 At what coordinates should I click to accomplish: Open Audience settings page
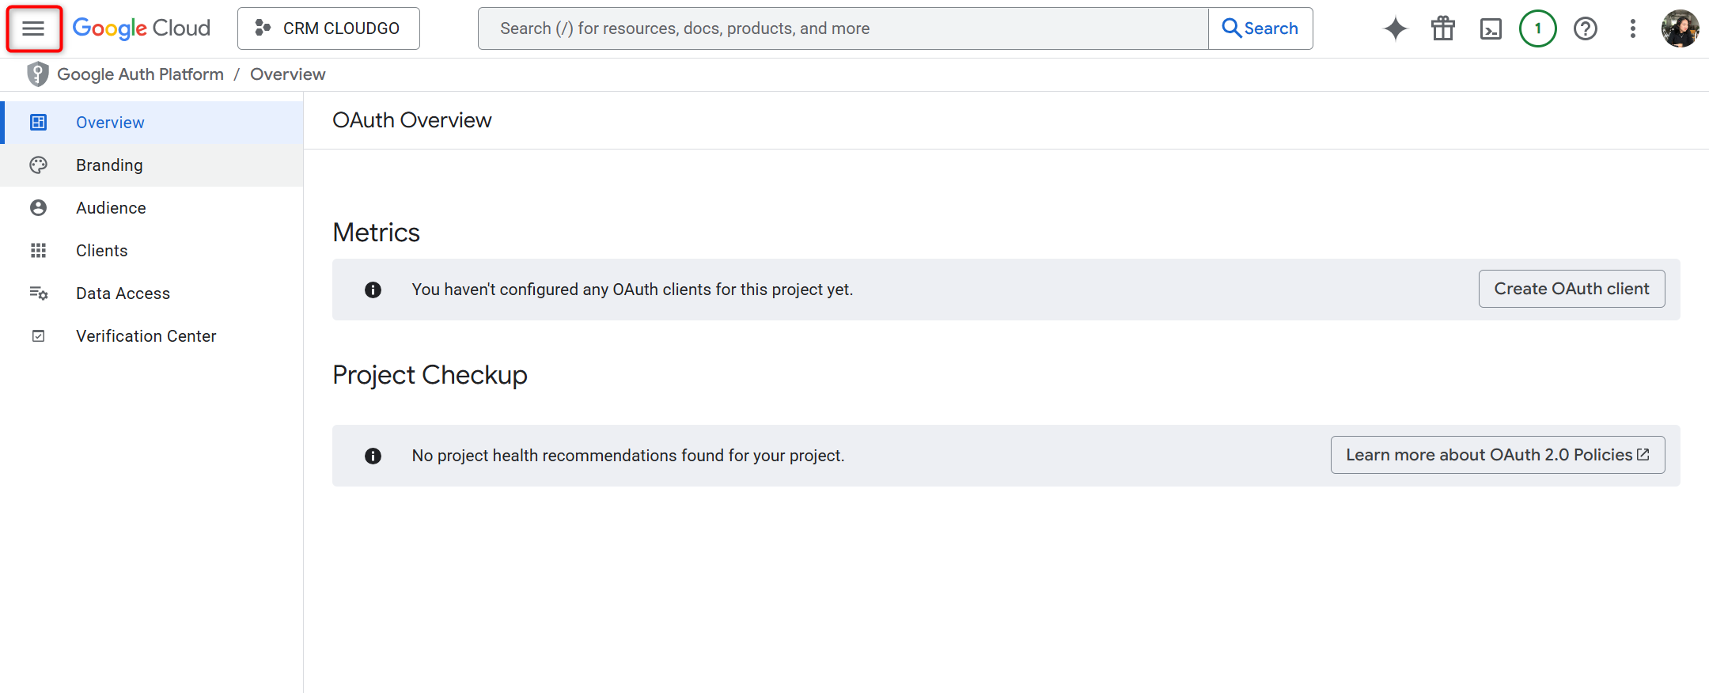pos(111,208)
